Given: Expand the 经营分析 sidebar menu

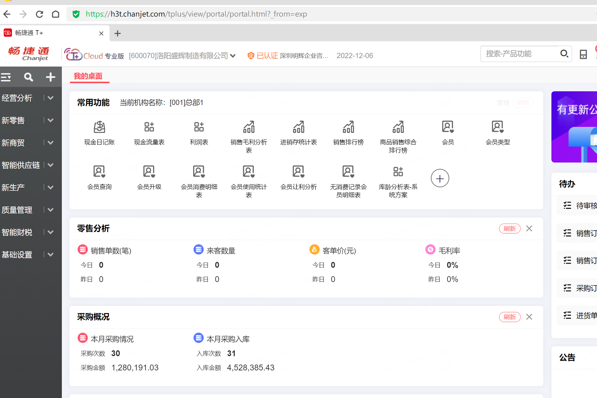Looking at the screenshot, I should (x=51, y=98).
